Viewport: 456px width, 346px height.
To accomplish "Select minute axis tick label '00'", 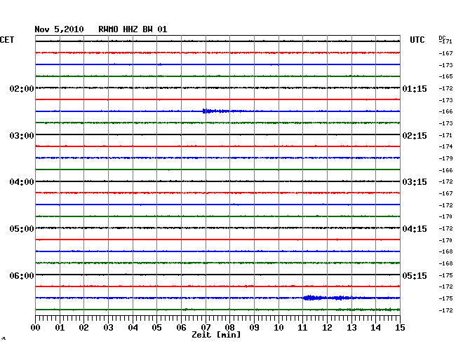I will coord(36,327).
